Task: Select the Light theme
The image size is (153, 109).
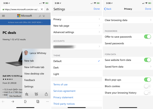Action: coord(77,74)
